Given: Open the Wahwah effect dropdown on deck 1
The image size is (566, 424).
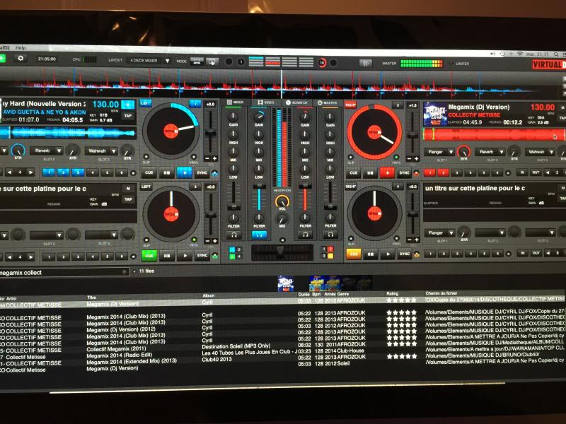Looking at the screenshot, I should tap(101, 151).
